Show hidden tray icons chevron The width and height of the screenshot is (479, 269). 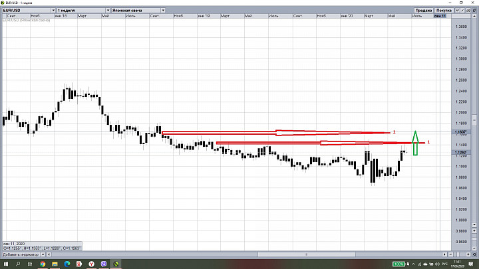[413, 264]
